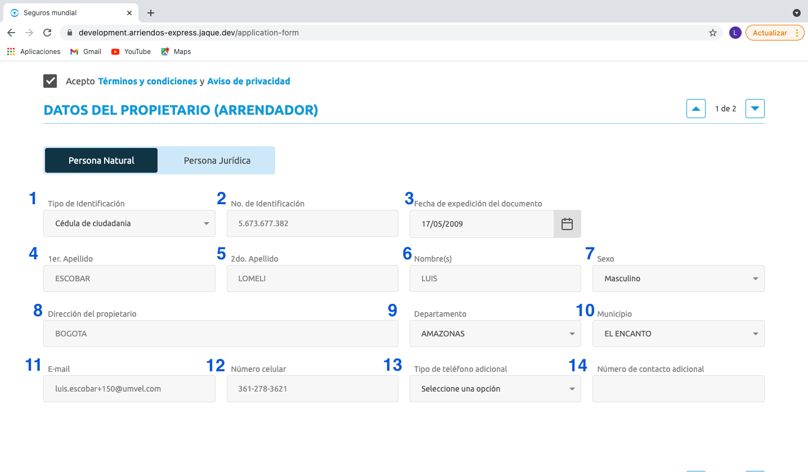The height and width of the screenshot is (472, 808).
Task: Open the Maps bookmark
Action: pos(176,51)
